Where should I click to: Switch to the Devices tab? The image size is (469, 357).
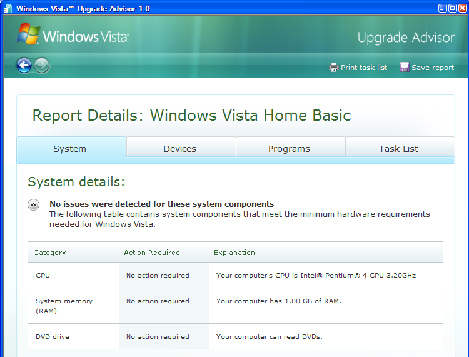click(x=181, y=147)
